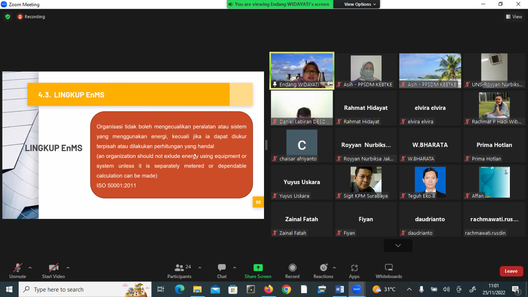Expand video options arrow next to Start Video
This screenshot has width=528, height=297.
point(68,268)
